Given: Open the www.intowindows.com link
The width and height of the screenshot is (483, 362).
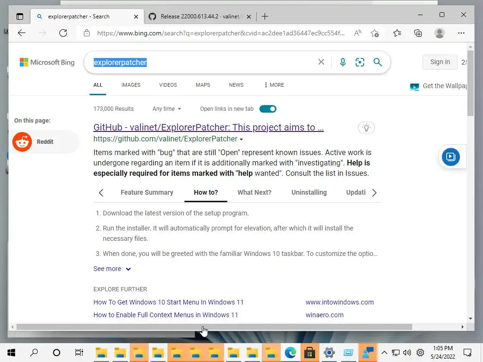Looking at the screenshot, I should 340,302.
